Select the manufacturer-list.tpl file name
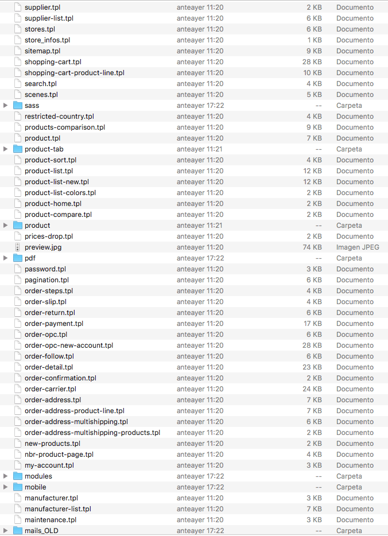The height and width of the screenshot is (536, 388). coord(58,509)
